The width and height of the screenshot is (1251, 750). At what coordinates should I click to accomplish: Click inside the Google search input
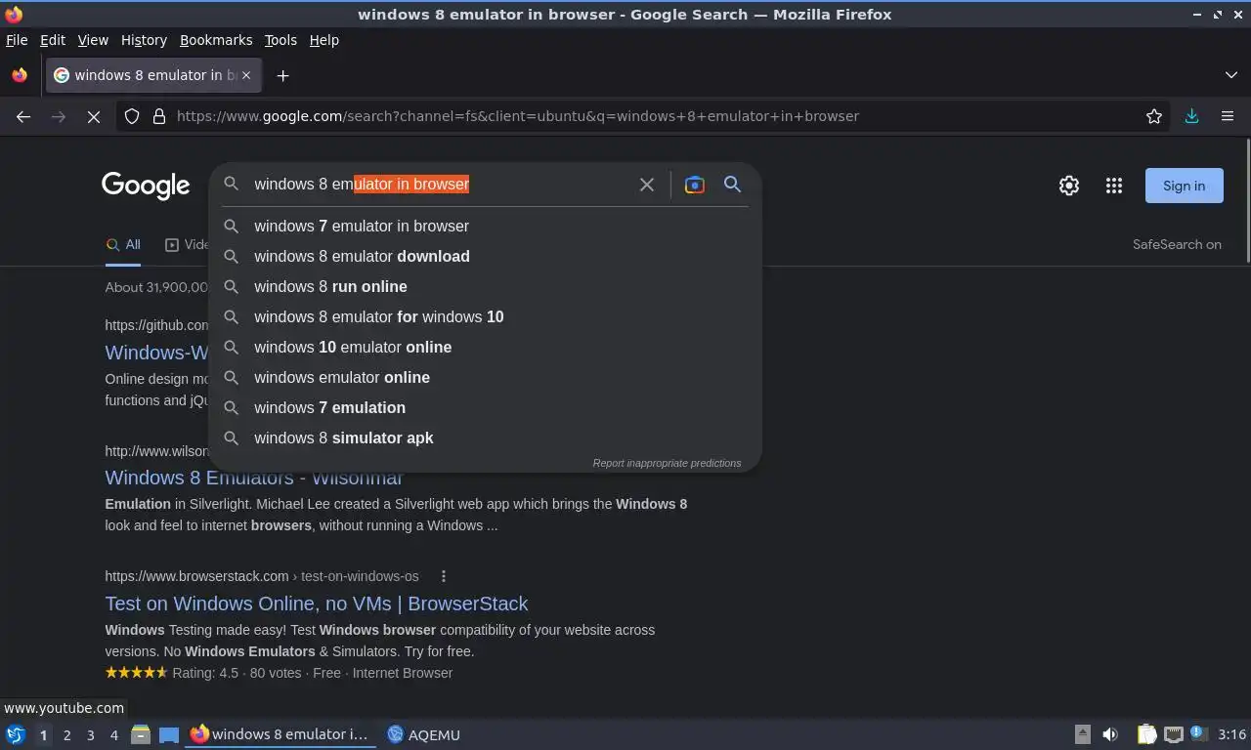[440, 185]
